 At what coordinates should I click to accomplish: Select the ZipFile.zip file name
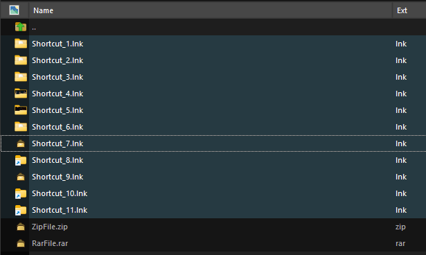[50, 227]
